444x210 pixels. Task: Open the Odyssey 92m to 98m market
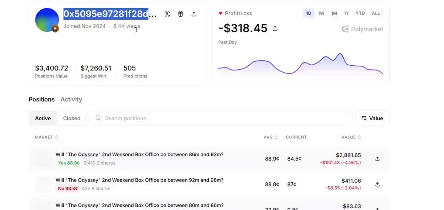click(139, 180)
